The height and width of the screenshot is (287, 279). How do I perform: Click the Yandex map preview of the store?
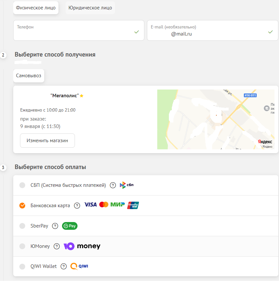click(216, 119)
